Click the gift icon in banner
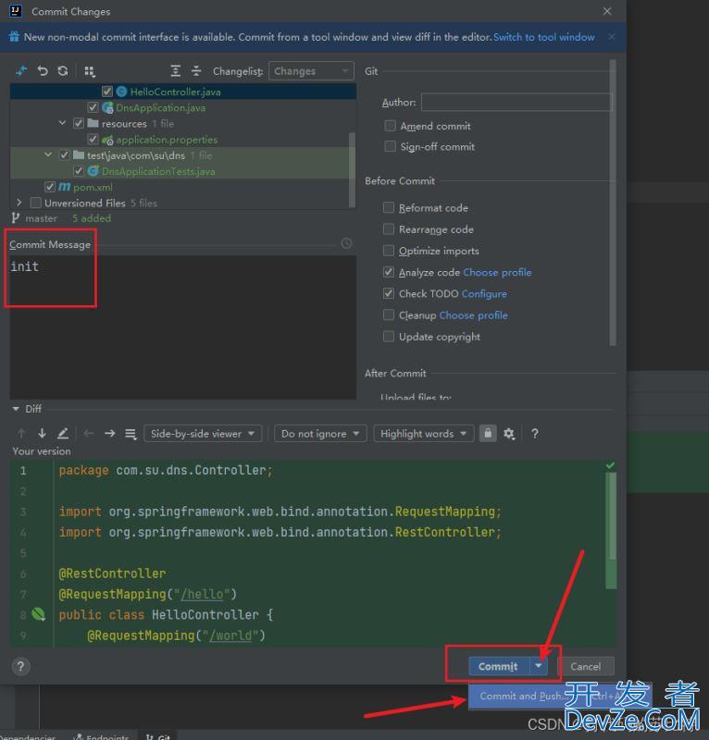The image size is (709, 740). [15, 36]
